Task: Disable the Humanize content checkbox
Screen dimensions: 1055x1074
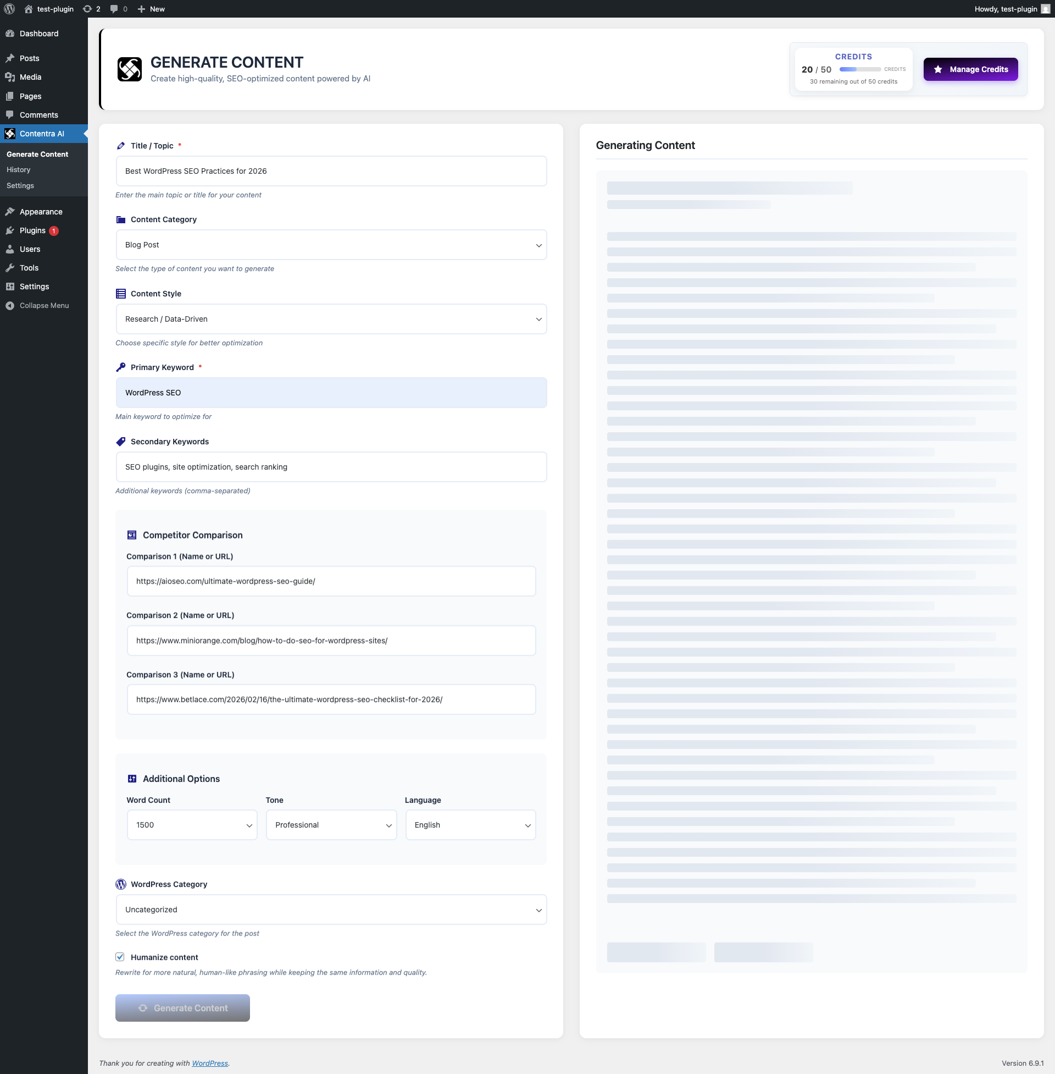Action: [x=120, y=956]
